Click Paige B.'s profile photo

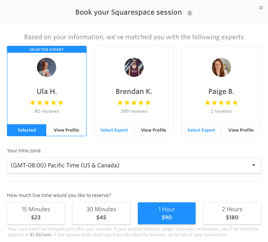coord(221,67)
